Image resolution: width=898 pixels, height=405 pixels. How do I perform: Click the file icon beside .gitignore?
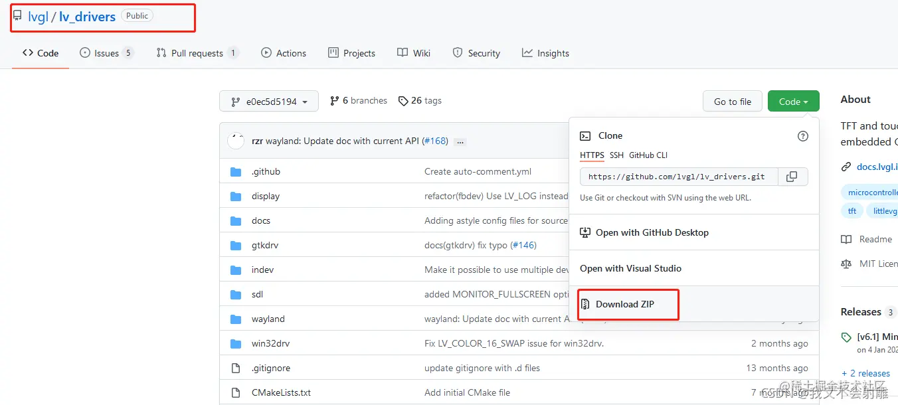click(x=236, y=368)
